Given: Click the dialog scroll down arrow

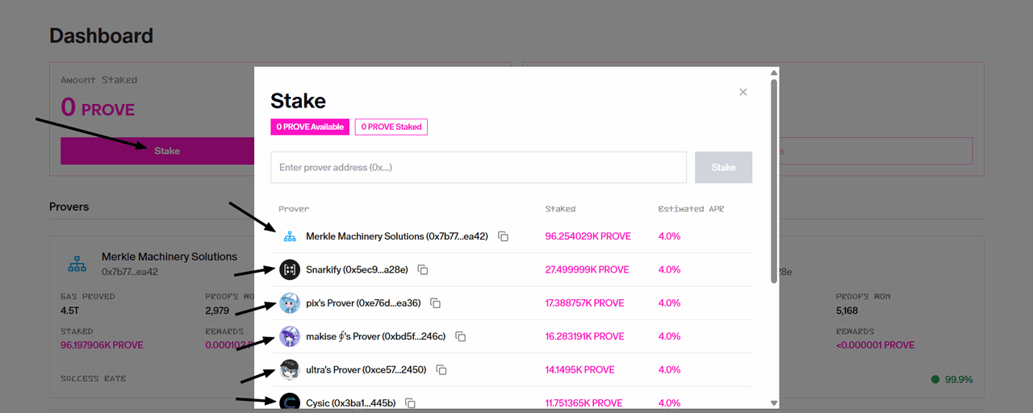Looking at the screenshot, I should point(774,403).
